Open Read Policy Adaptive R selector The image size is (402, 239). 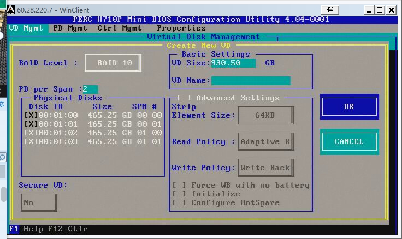(x=265, y=141)
